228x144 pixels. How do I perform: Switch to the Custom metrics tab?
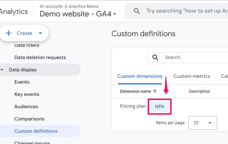click(x=192, y=76)
